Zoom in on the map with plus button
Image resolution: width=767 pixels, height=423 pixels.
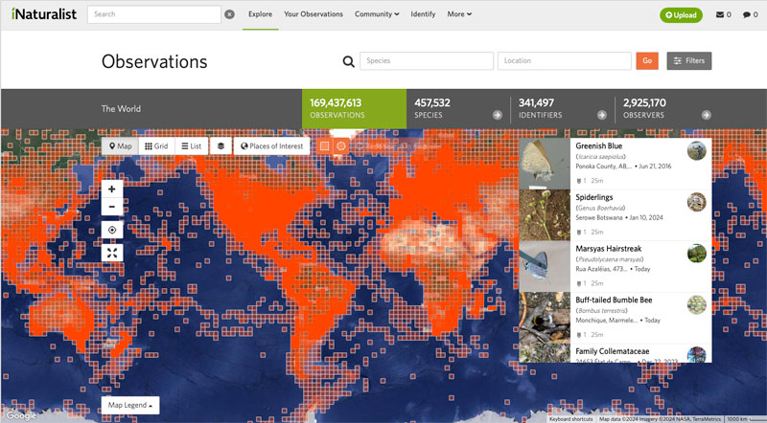(x=112, y=189)
